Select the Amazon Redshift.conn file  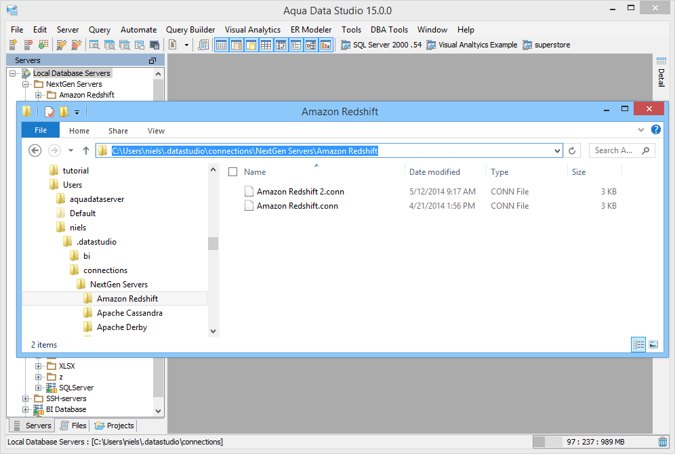coord(297,206)
